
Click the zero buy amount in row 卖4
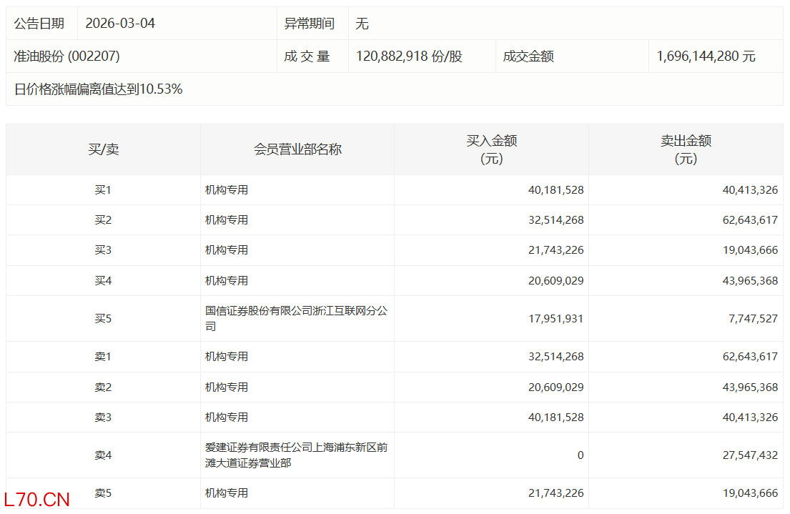[580, 455]
